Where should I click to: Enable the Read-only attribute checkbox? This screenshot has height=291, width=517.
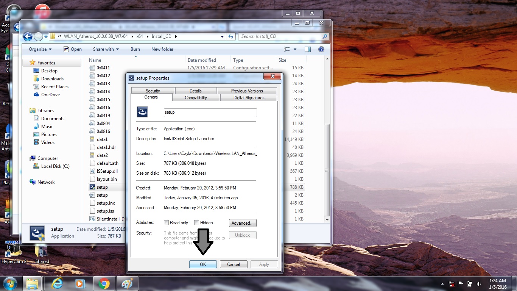click(x=167, y=223)
